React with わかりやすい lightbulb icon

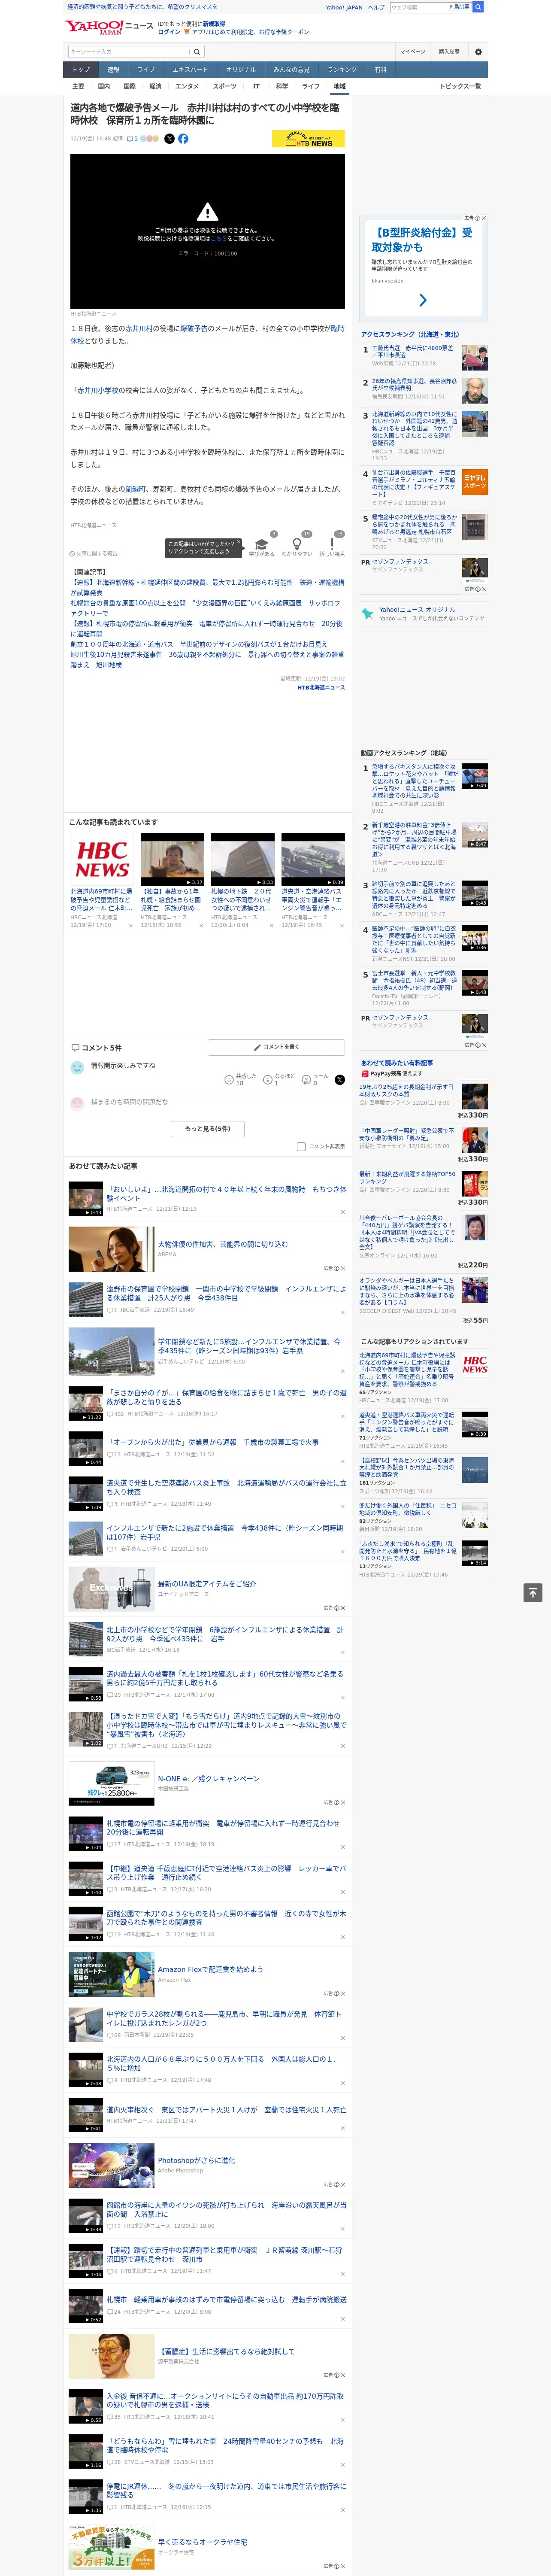tap(296, 544)
